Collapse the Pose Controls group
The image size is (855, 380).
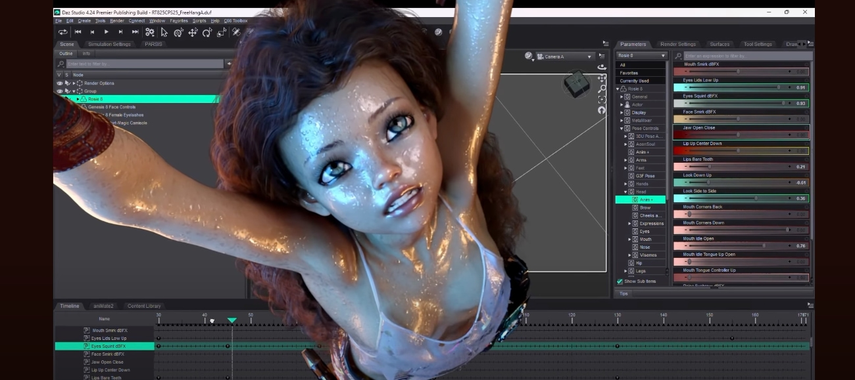pyautogui.click(x=622, y=129)
